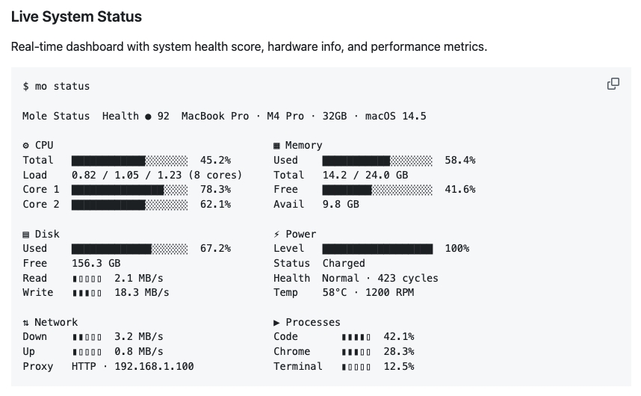Screen dimensions: 641x396
Task: Click the Disk section icon
Action: point(26,234)
